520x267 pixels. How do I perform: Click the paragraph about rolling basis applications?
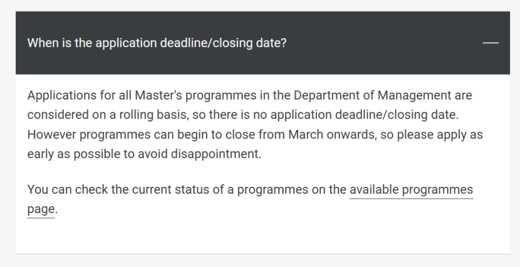[255, 124]
